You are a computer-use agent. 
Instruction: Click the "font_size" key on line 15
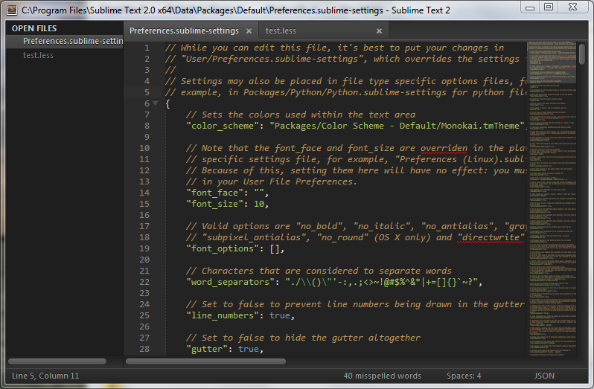click(x=215, y=204)
